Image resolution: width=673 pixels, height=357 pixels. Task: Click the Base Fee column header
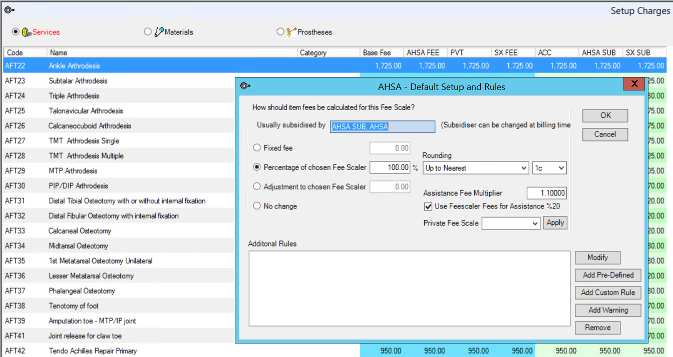(382, 52)
